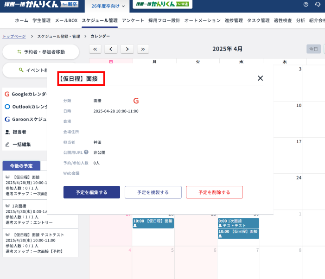
Task: Click the 今日 button
Action: [313, 49]
